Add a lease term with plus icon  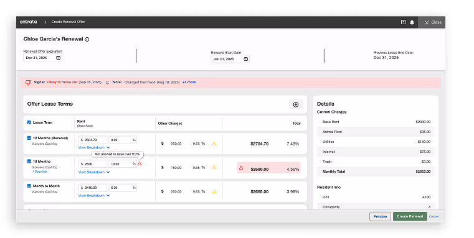pyautogui.click(x=296, y=104)
